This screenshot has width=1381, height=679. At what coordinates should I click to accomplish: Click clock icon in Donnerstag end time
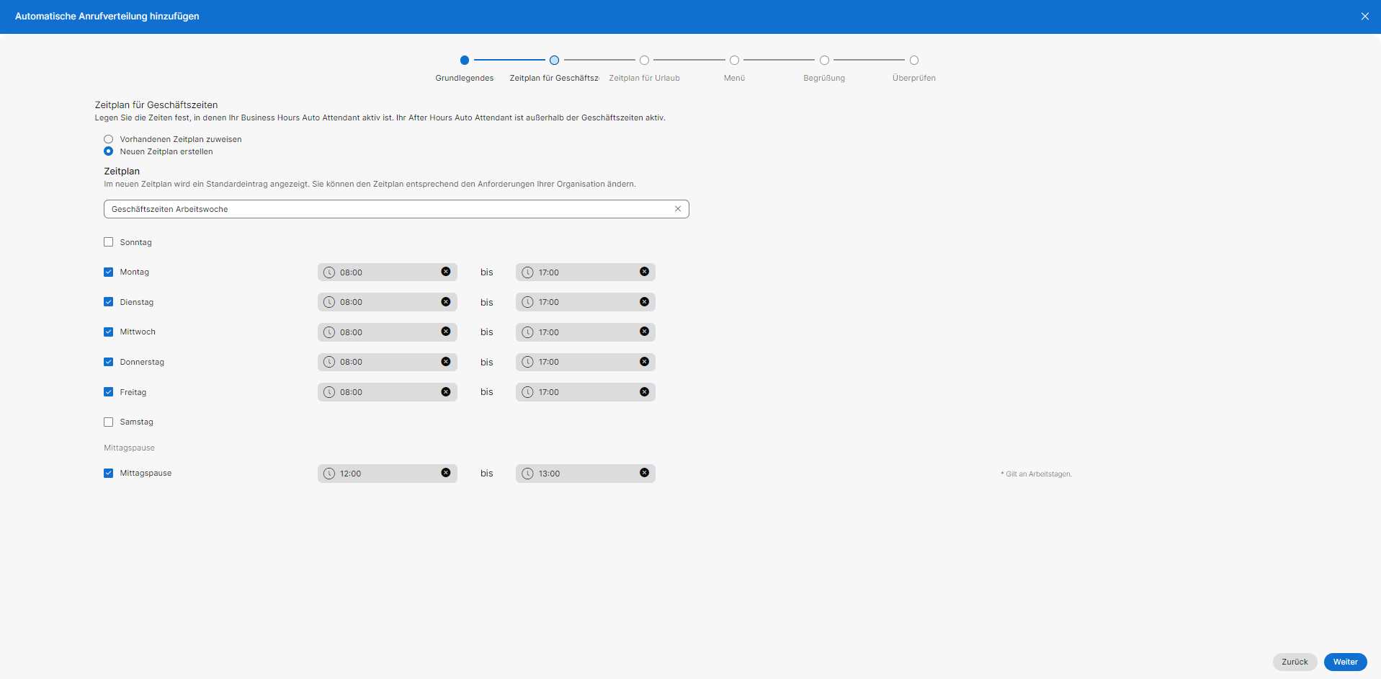(x=527, y=362)
